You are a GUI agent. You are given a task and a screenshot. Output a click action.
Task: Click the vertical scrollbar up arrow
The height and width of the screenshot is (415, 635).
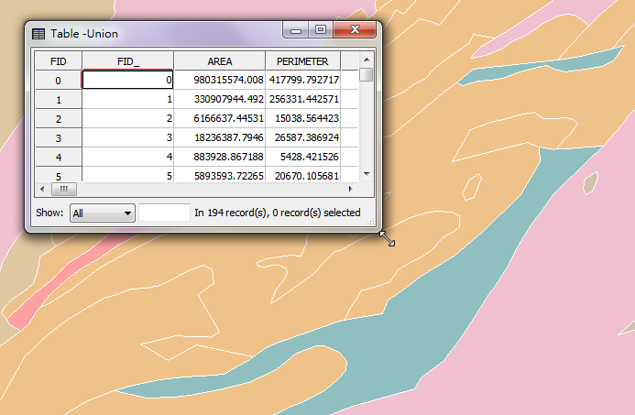pos(367,60)
